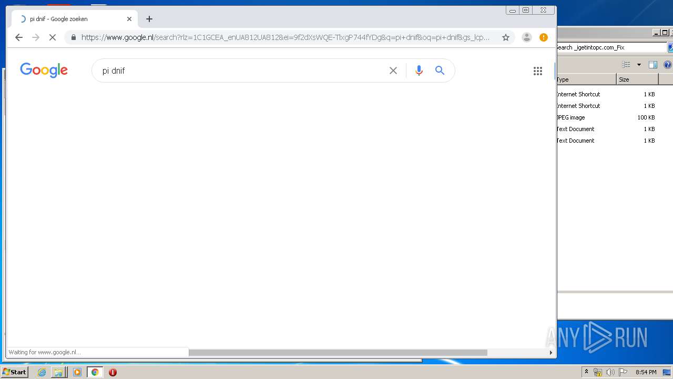673x379 pixels.
Task: View site info via the padlock icon
Action: coord(73,37)
